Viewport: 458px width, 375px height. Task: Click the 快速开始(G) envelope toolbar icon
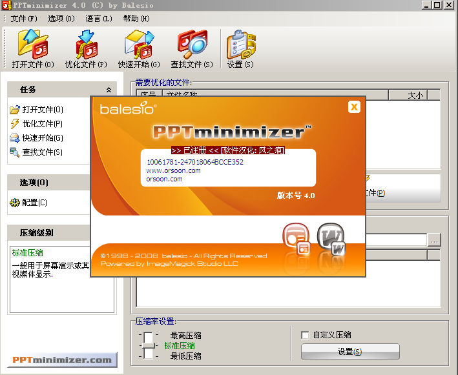140,44
